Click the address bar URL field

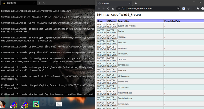click(148, 9)
